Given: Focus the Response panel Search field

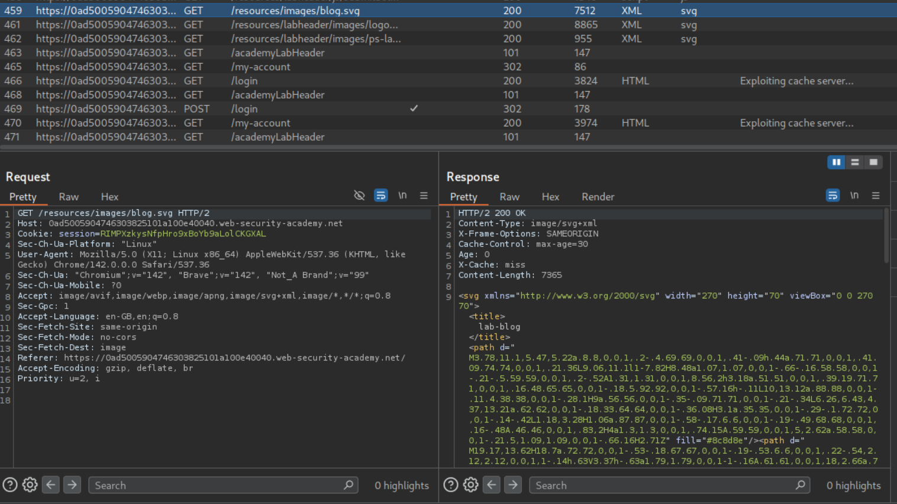Looking at the screenshot, I should pos(663,485).
